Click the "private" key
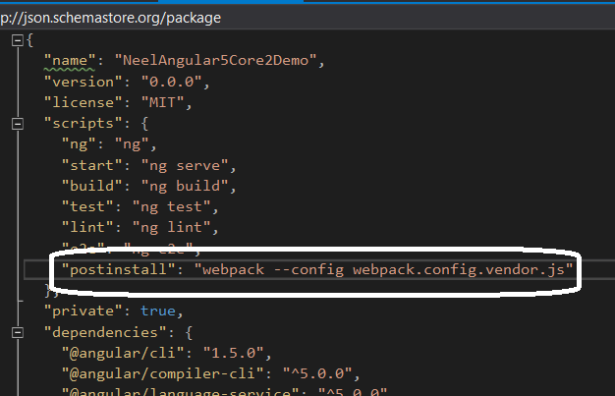 pos(84,311)
